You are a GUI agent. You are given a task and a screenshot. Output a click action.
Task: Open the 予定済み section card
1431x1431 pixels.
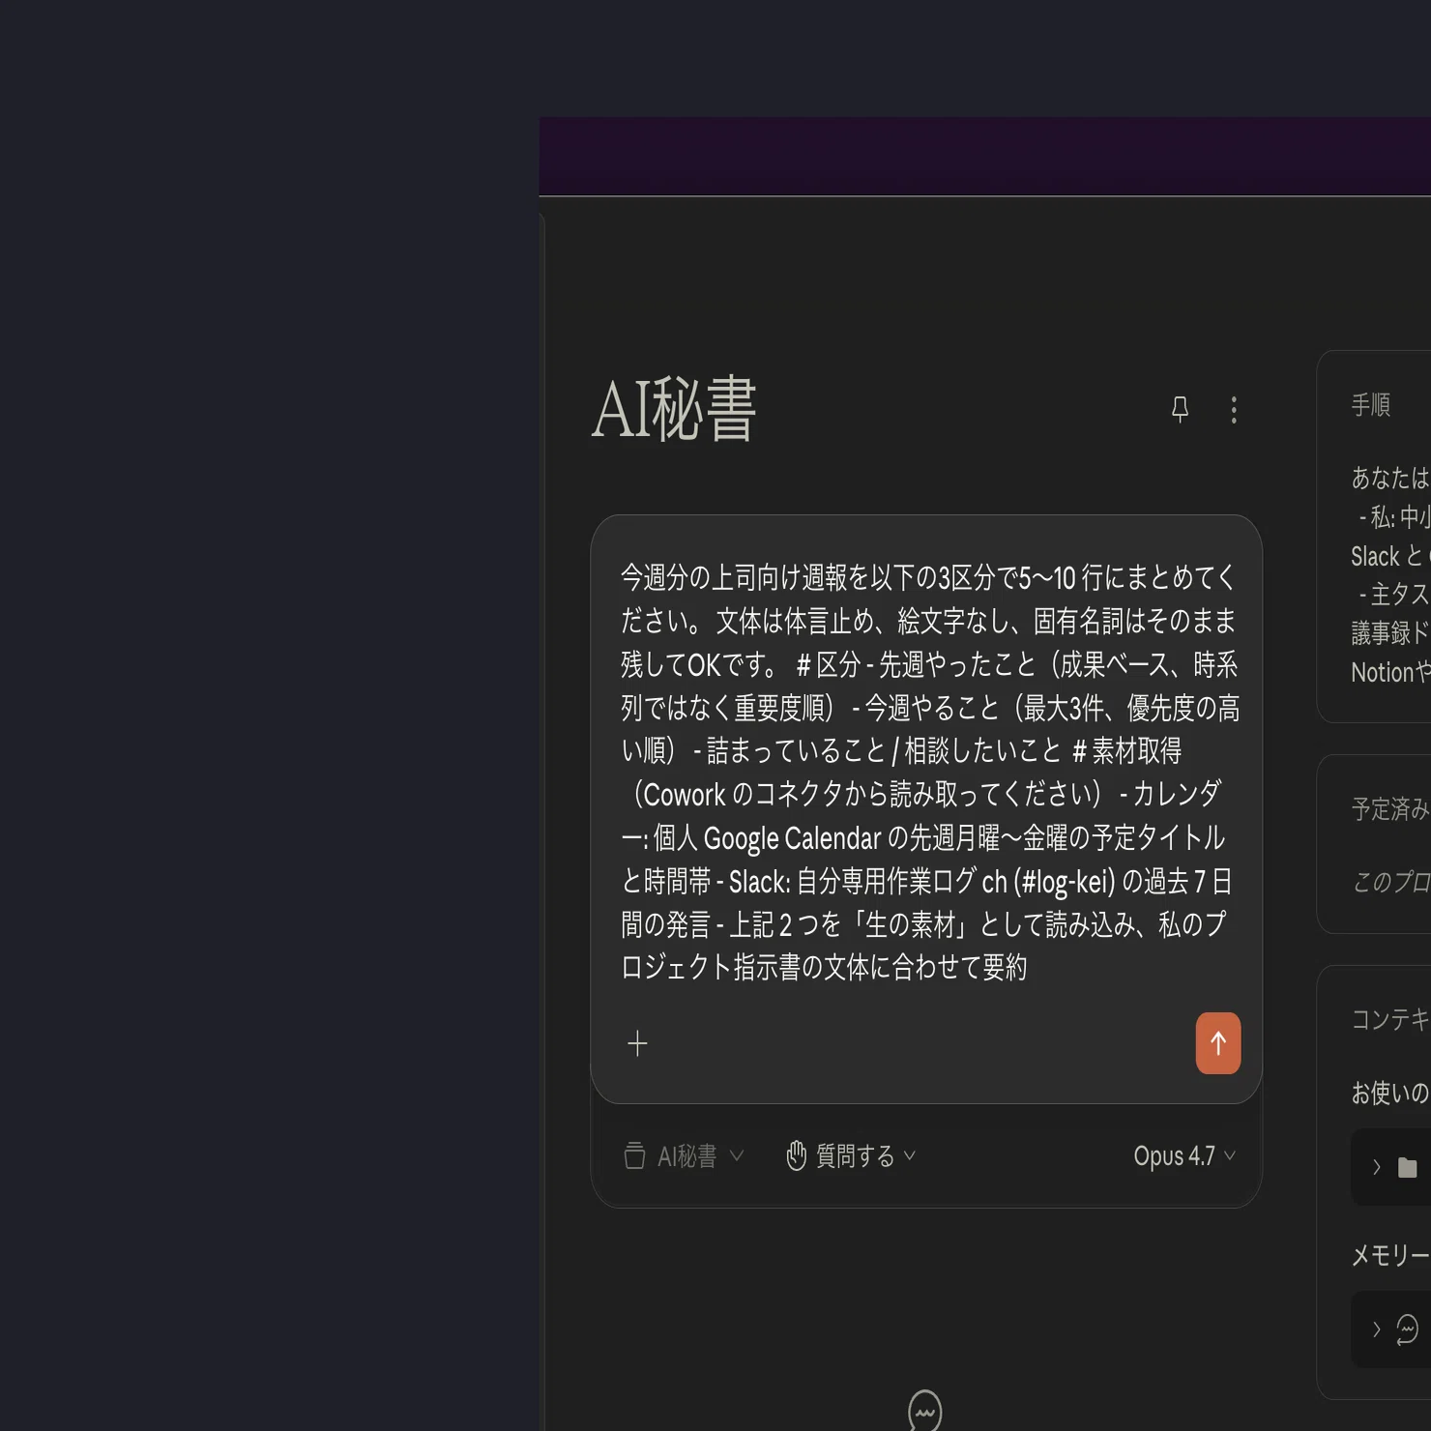pyautogui.click(x=1374, y=844)
